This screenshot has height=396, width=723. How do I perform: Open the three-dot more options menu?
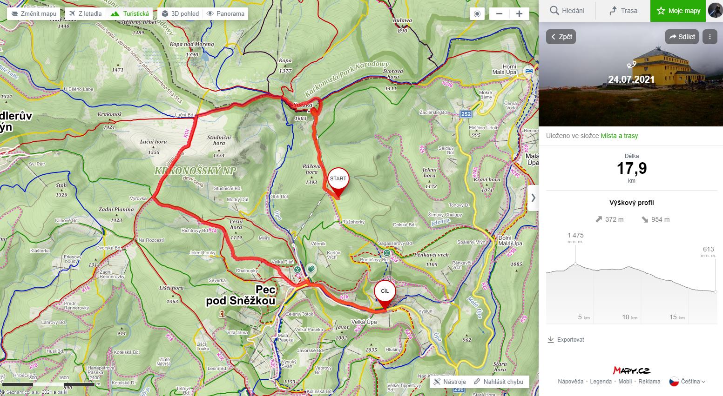tap(709, 37)
